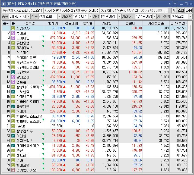Open the 신용 전체조회 dropdown
Image resolution: width=194 pixels, height=175 pixels.
59,16
